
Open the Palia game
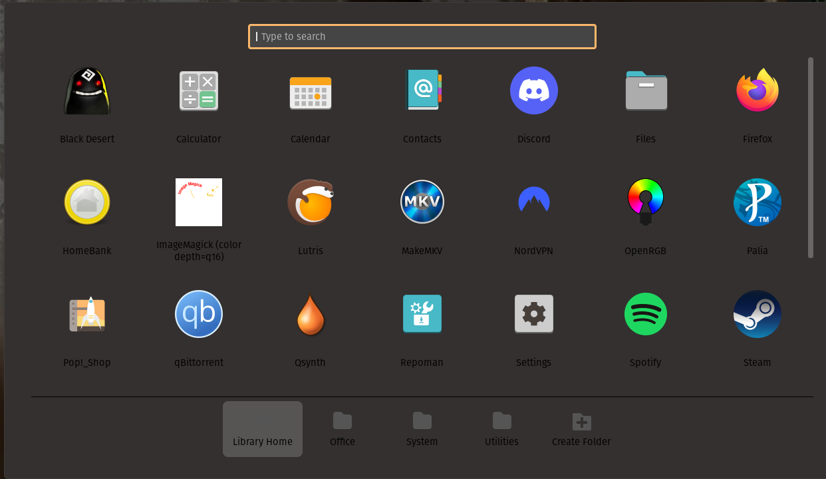(757, 202)
